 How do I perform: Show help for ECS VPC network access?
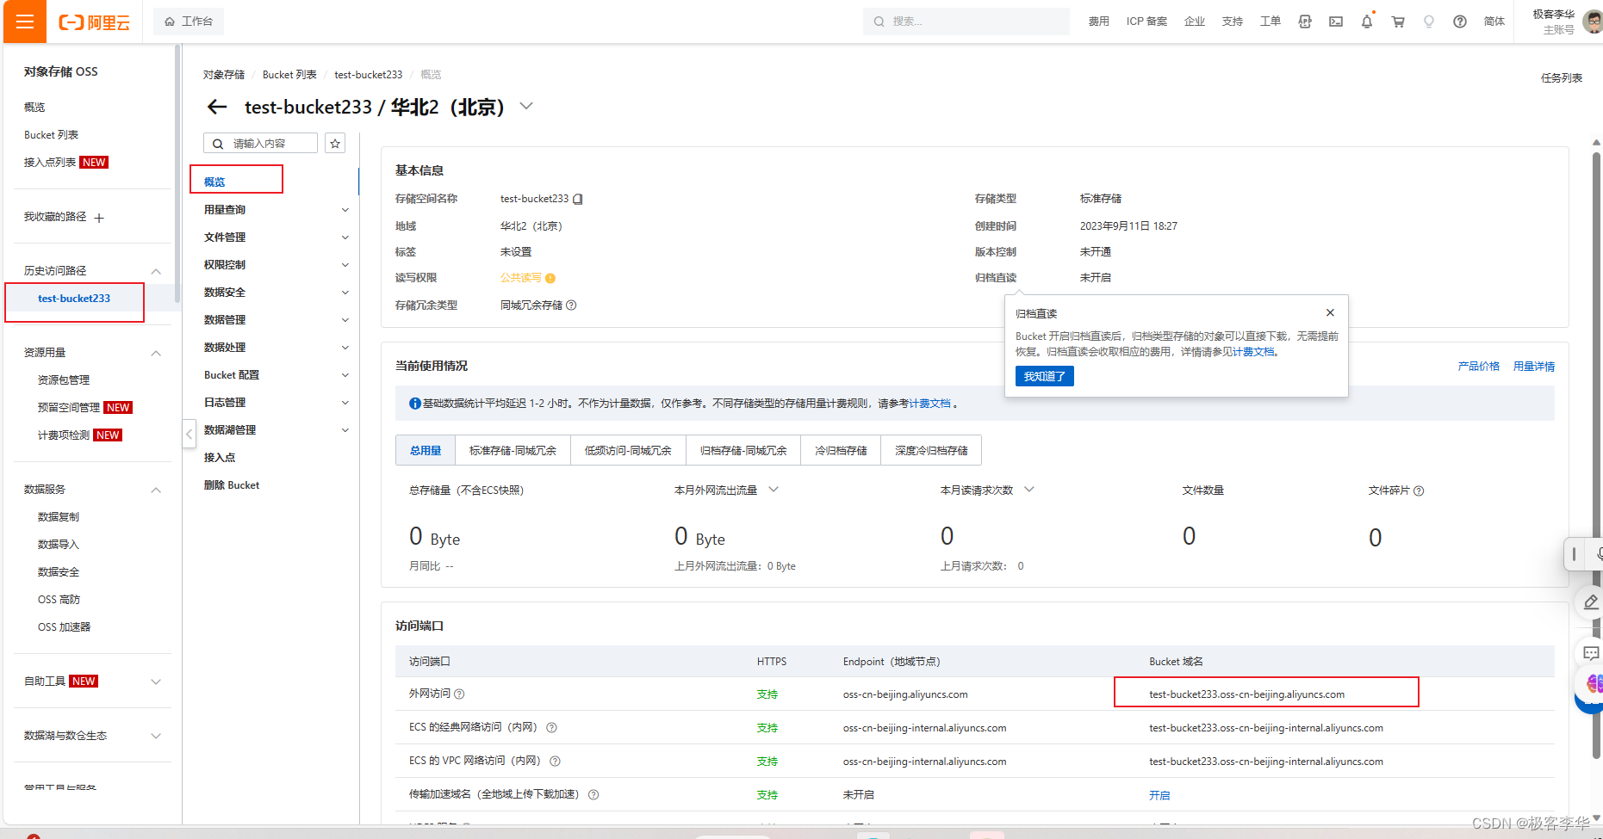pos(555,761)
